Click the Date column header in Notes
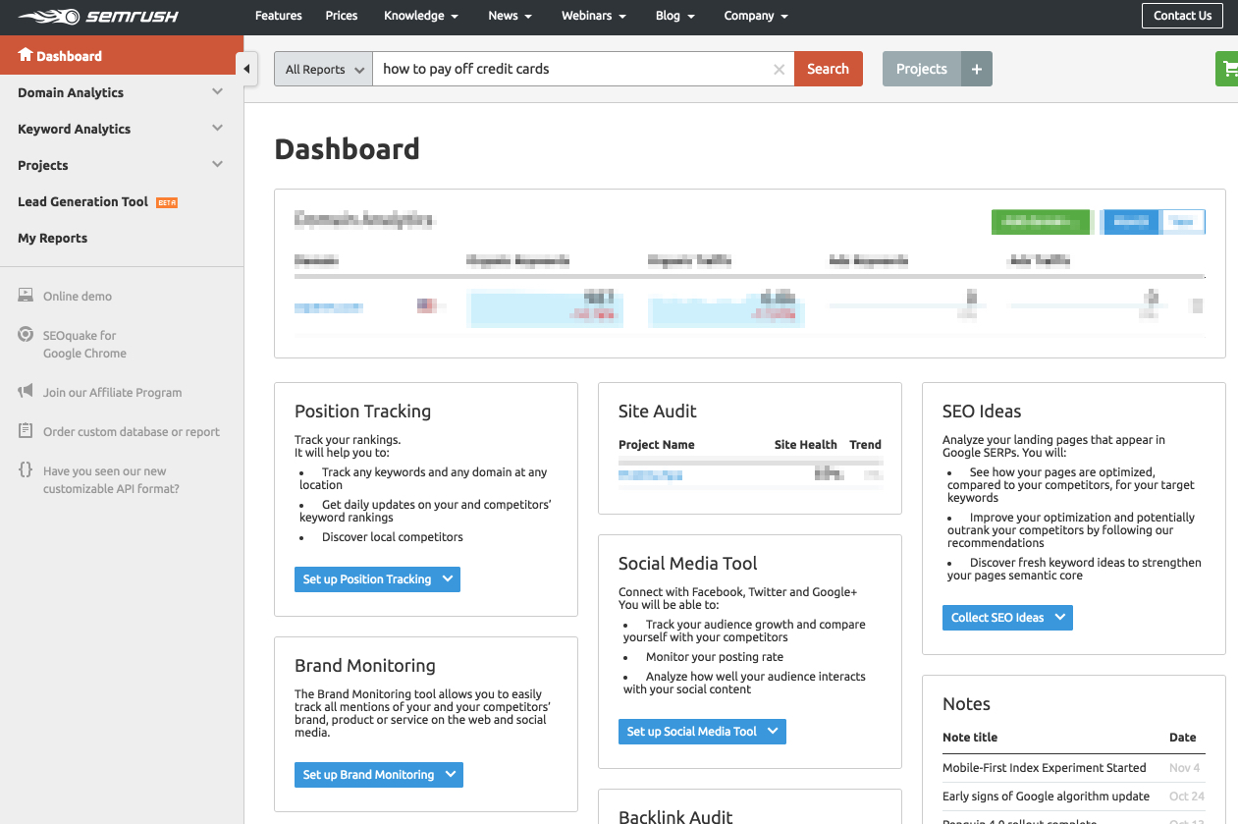Viewport: 1238px width, 824px height. (1183, 738)
